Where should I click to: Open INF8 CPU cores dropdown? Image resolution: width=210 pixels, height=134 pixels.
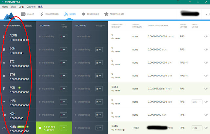pyautogui.click(x=63, y=102)
